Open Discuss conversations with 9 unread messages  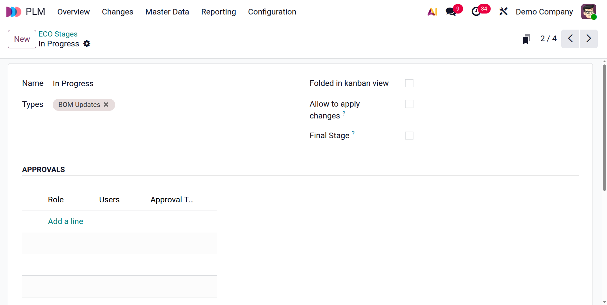coord(451,12)
